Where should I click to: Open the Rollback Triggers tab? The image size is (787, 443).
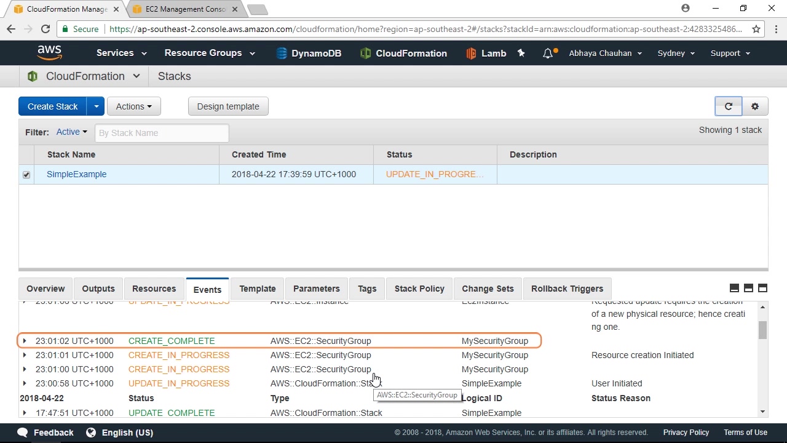point(567,289)
